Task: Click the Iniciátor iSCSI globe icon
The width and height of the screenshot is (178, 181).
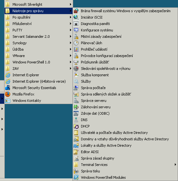Action: click(x=76, y=17)
